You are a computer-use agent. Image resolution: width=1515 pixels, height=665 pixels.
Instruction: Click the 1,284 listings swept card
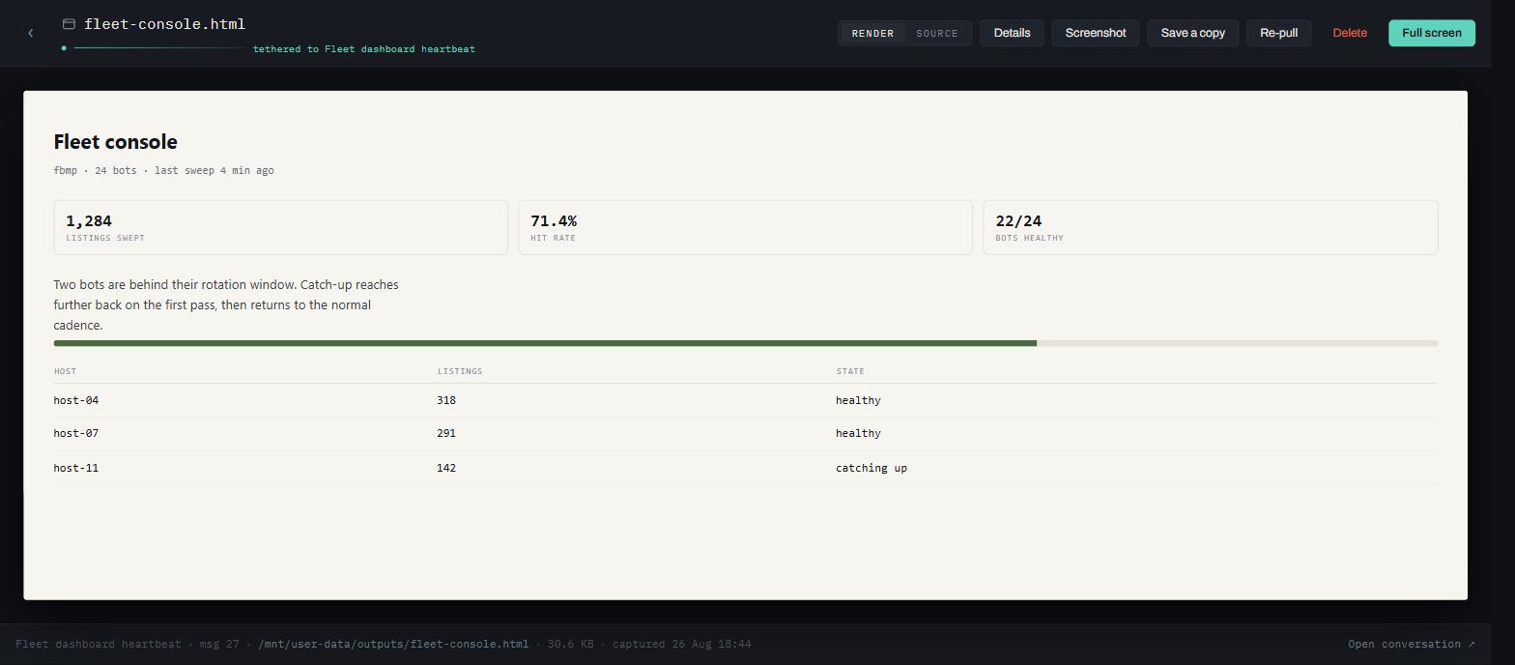(x=280, y=227)
